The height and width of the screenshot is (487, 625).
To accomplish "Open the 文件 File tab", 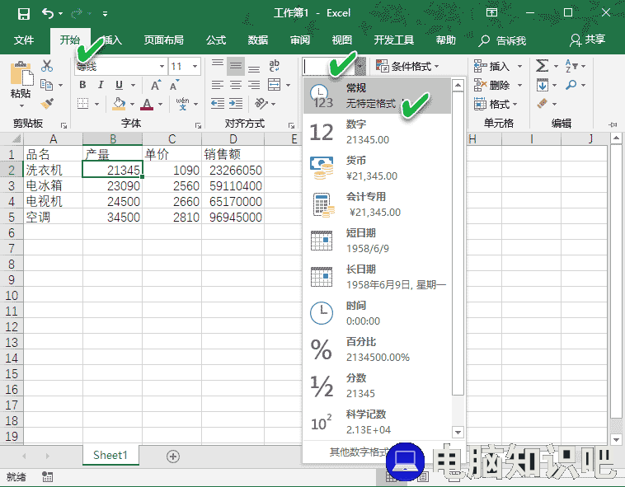I will click(x=24, y=40).
